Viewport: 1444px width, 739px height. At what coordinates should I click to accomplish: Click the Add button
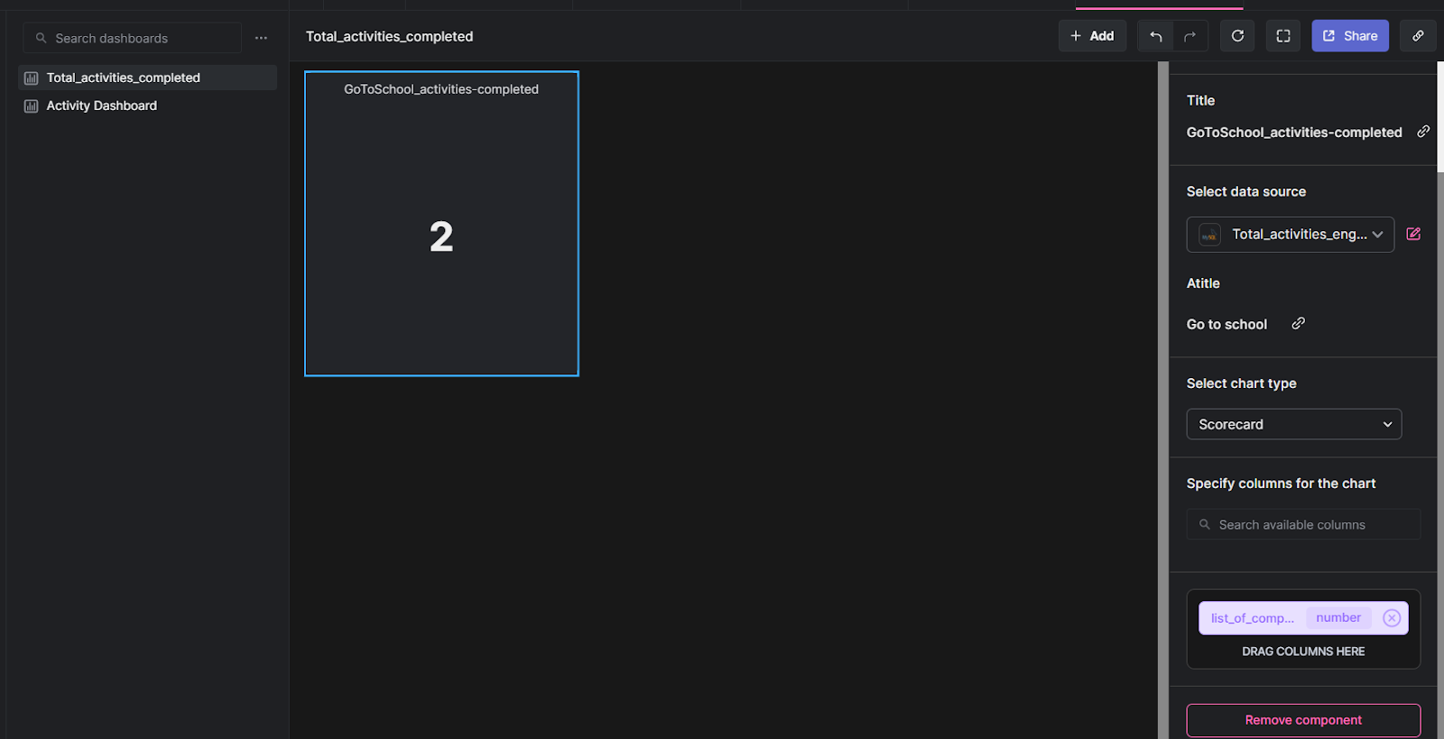coord(1092,36)
